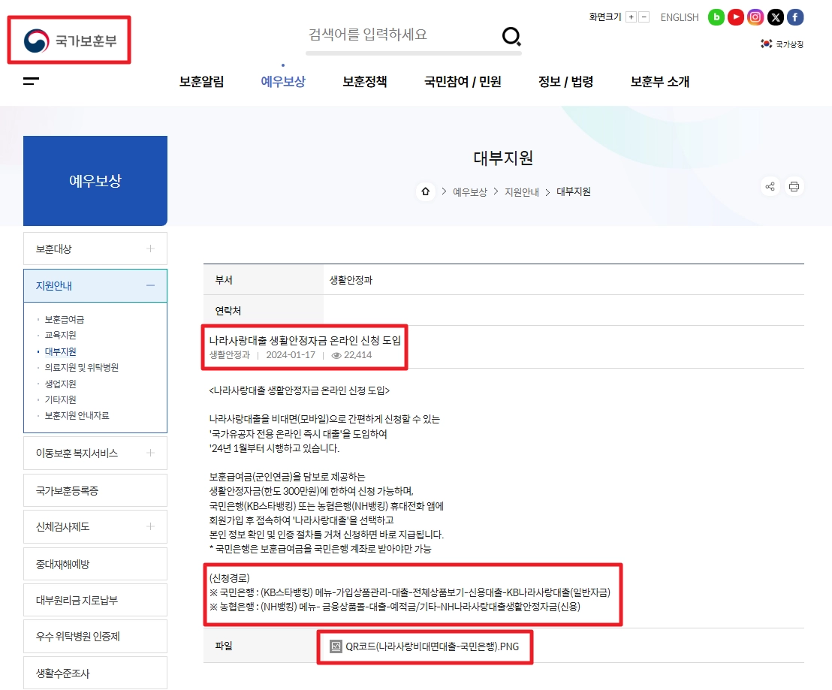The height and width of the screenshot is (690, 832).
Task: Click the post title 나라사랑대출 생활안정자금 온라인 신청 도입
Action: [x=305, y=340]
